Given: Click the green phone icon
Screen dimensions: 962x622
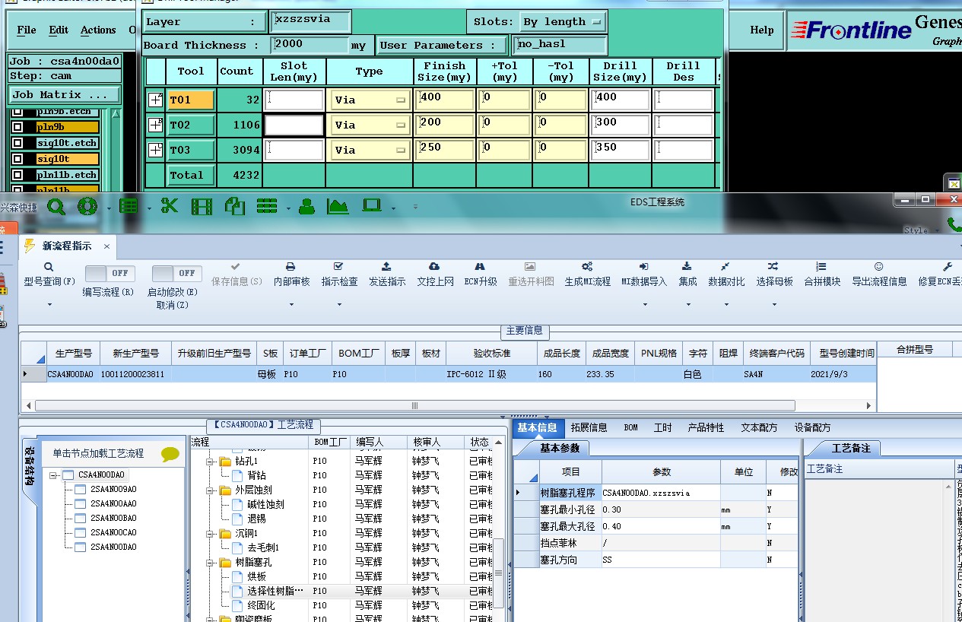Looking at the screenshot, I should click(954, 224).
